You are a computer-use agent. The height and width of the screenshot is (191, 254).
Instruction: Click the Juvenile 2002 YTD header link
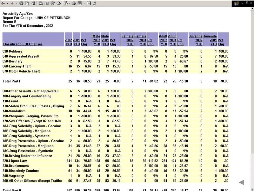(x=196, y=40)
